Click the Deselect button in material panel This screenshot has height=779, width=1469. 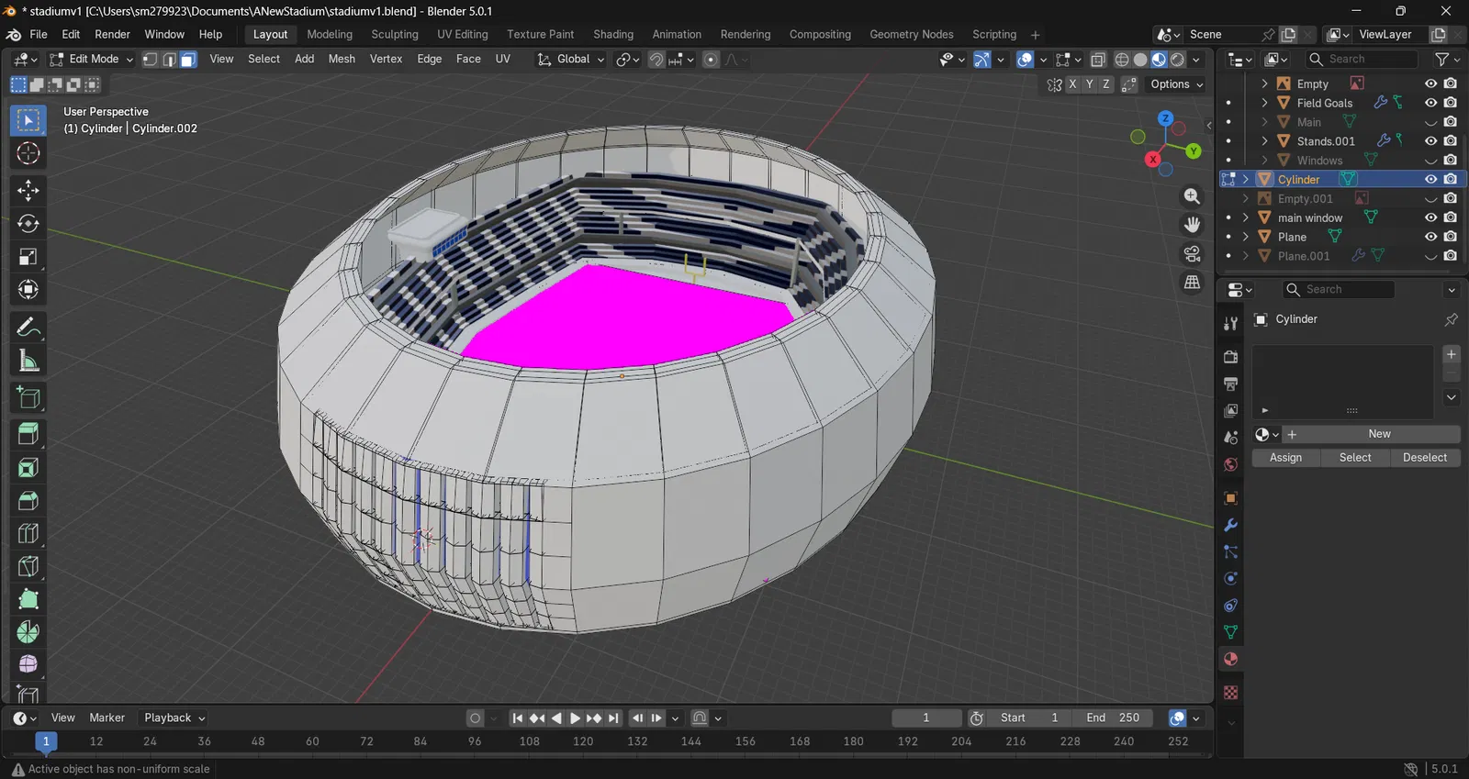(1425, 458)
